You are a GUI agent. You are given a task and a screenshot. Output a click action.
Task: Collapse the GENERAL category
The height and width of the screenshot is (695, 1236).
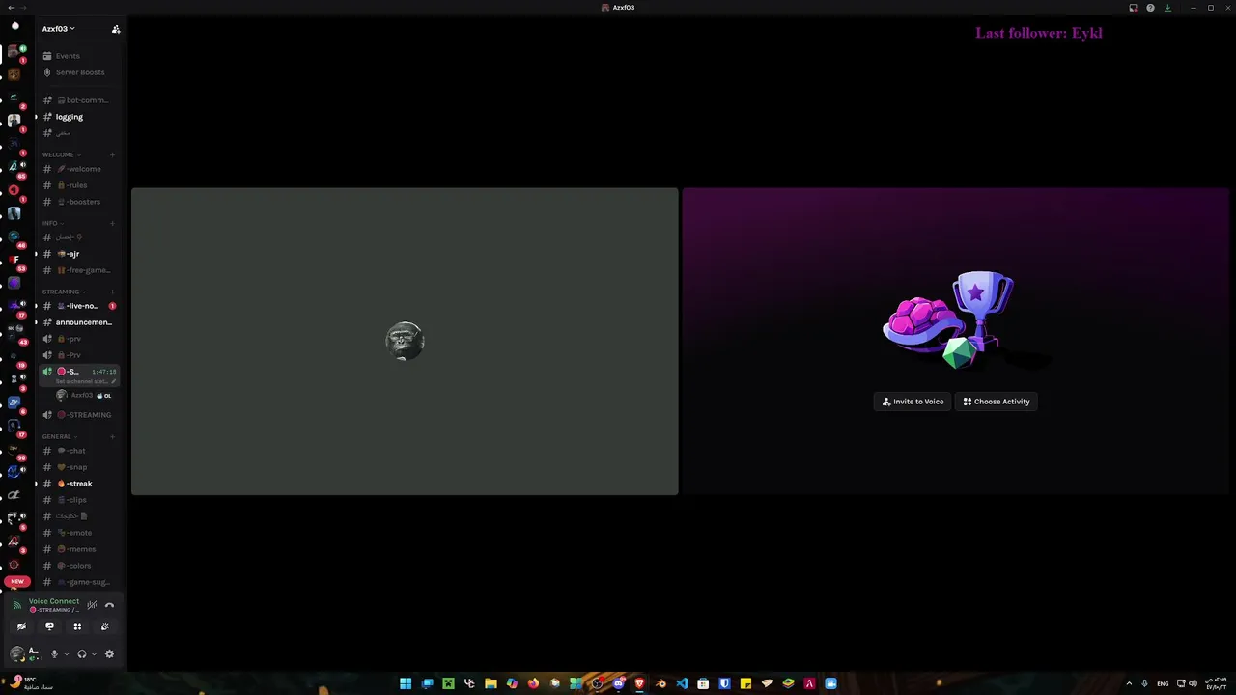click(x=58, y=436)
